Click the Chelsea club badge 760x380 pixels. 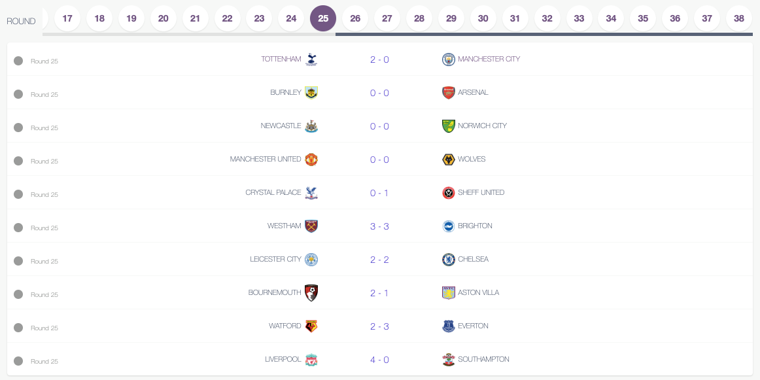point(448,259)
